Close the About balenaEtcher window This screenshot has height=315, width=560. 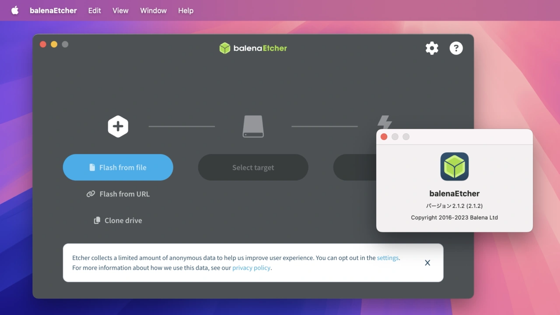coord(384,137)
